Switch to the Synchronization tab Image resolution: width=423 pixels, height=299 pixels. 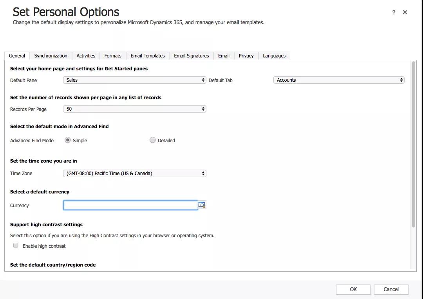(51, 56)
